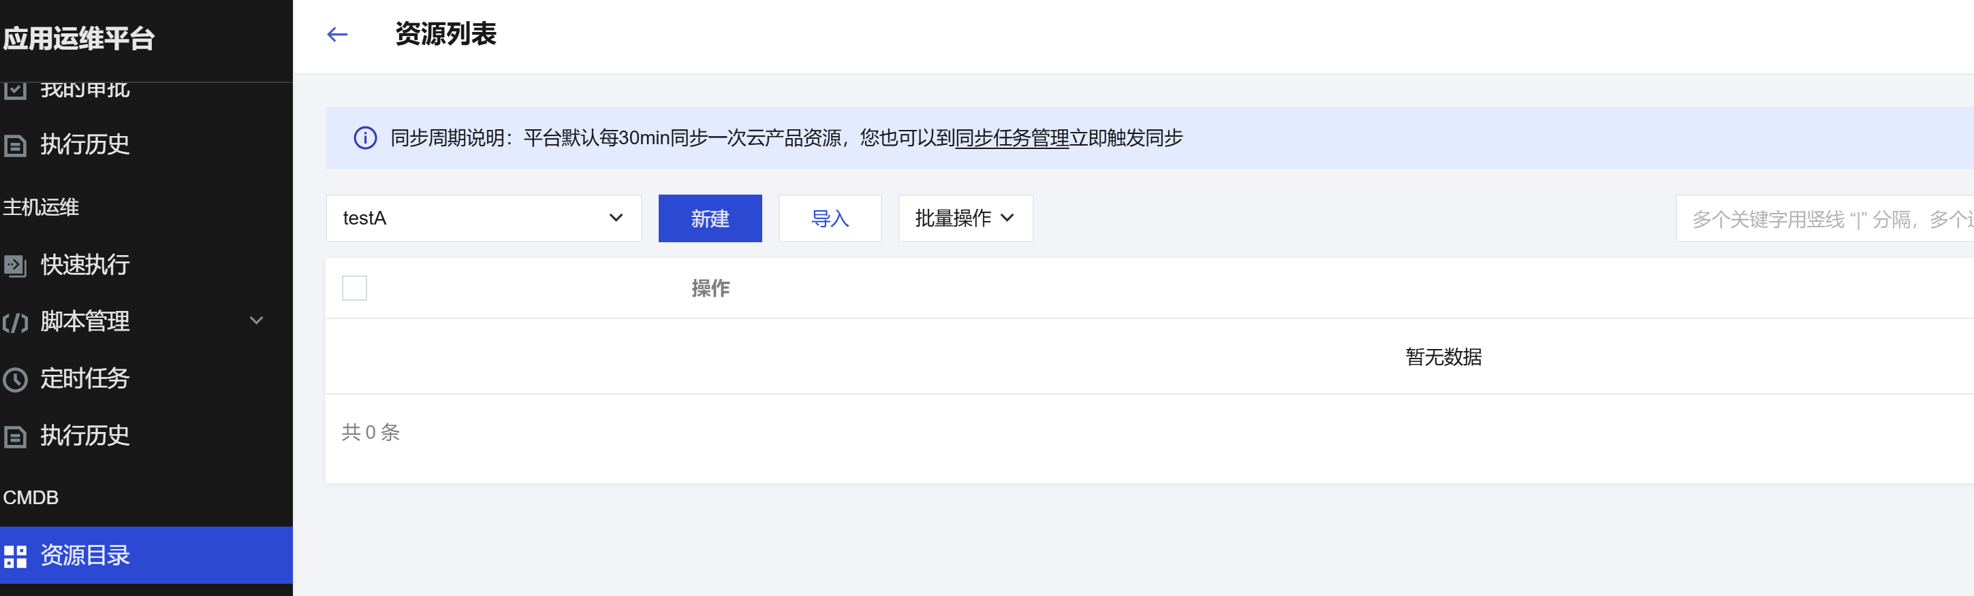Click the 新建 button
The height and width of the screenshot is (596, 1974).
tap(710, 219)
